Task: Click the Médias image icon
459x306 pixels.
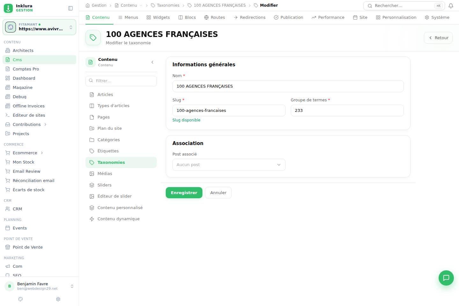Action: 92,174
